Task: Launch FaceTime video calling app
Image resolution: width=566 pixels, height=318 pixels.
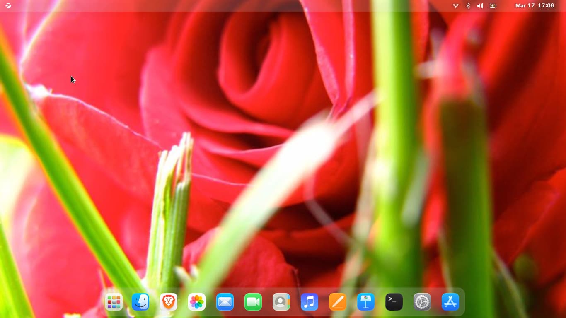Action: click(x=253, y=302)
